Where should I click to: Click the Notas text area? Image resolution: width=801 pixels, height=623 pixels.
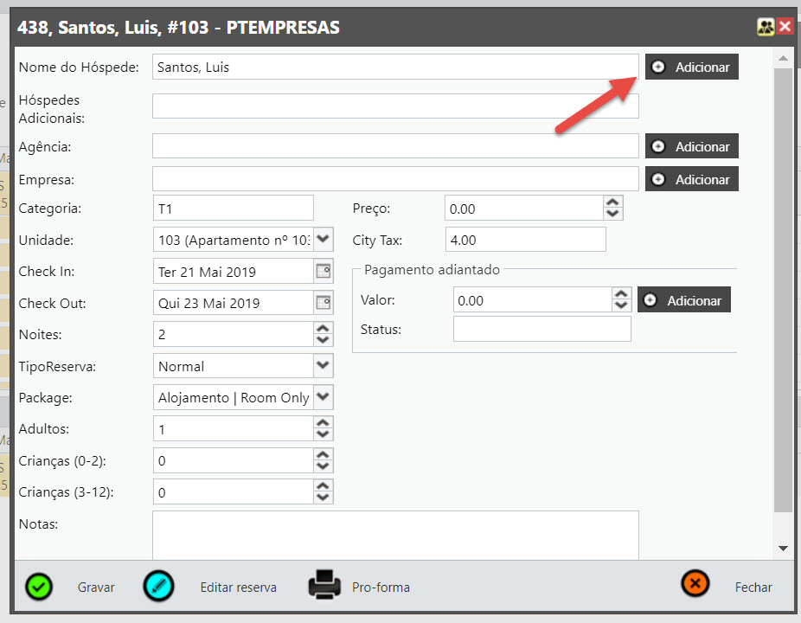point(395,535)
